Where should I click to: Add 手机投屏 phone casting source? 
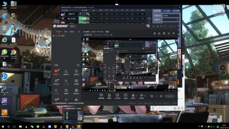pyautogui.click(x=117, y=96)
